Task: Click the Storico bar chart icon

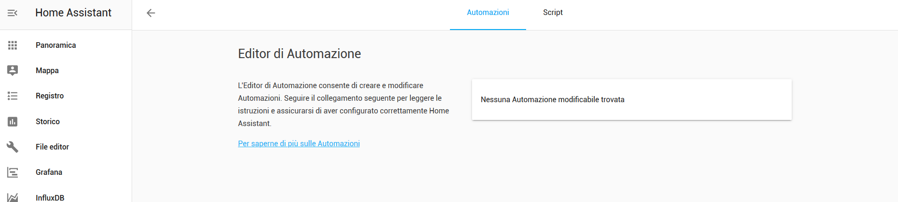Action: 13,121
